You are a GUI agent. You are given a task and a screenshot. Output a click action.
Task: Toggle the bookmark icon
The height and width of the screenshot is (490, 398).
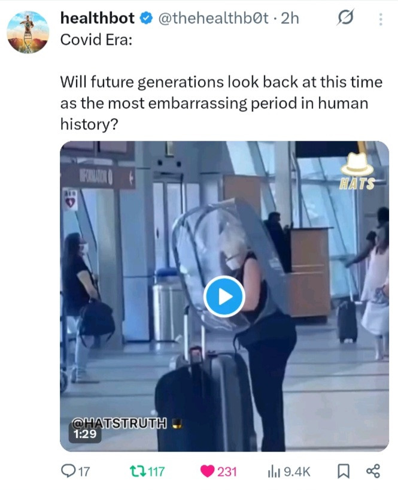pos(343,471)
